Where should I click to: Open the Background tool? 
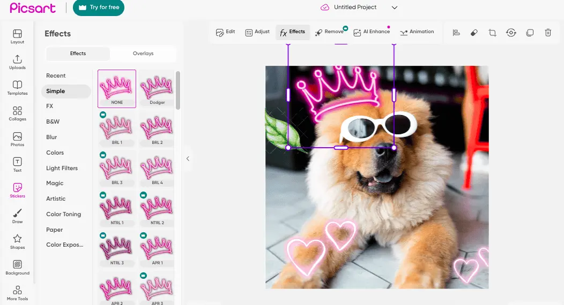click(17, 268)
